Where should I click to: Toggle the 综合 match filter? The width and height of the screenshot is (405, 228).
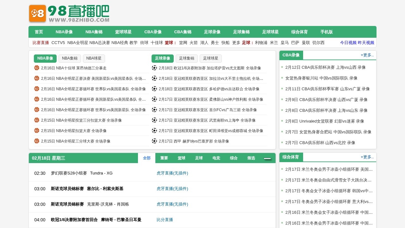click(x=234, y=158)
